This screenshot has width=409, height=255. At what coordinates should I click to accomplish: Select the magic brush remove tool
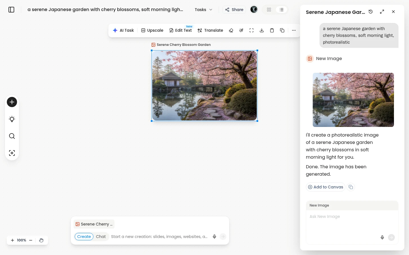click(x=241, y=30)
